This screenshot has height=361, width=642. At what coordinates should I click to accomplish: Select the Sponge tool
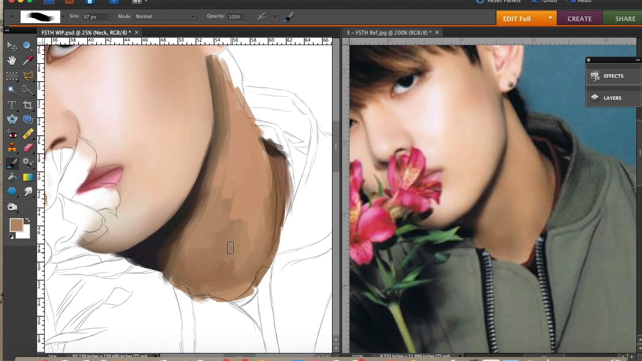coord(12,207)
